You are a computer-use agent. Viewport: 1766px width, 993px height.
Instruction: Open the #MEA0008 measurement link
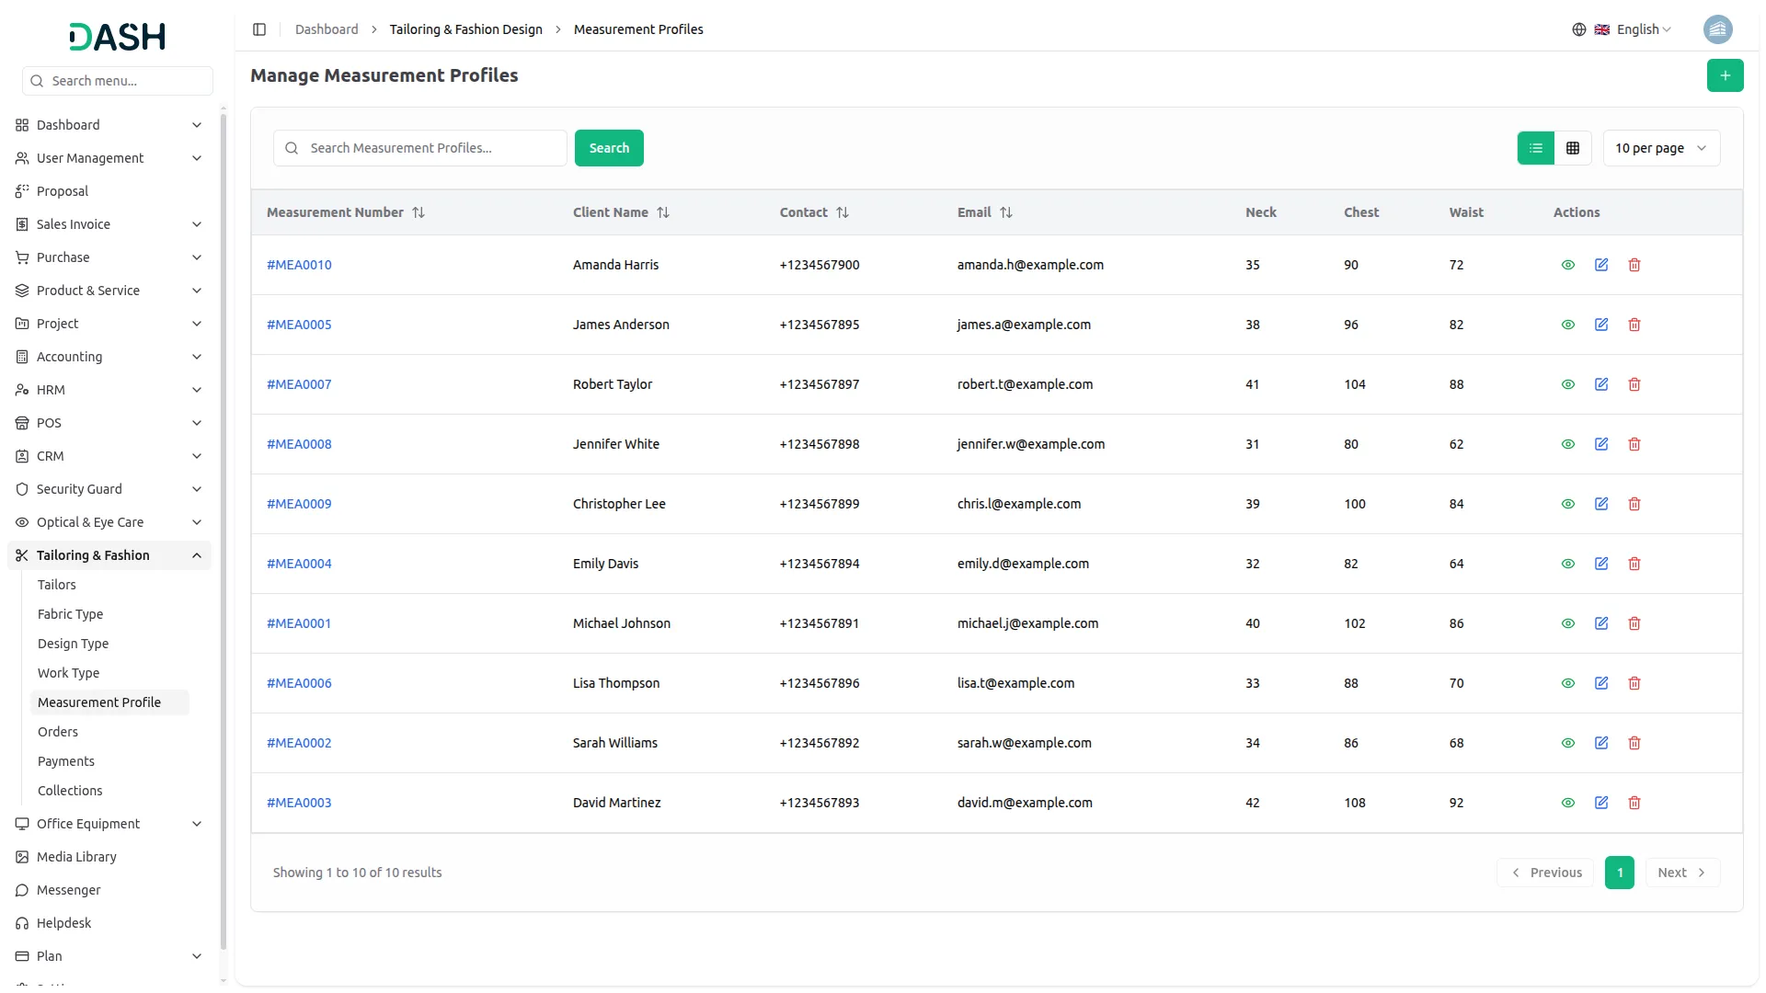[299, 444]
